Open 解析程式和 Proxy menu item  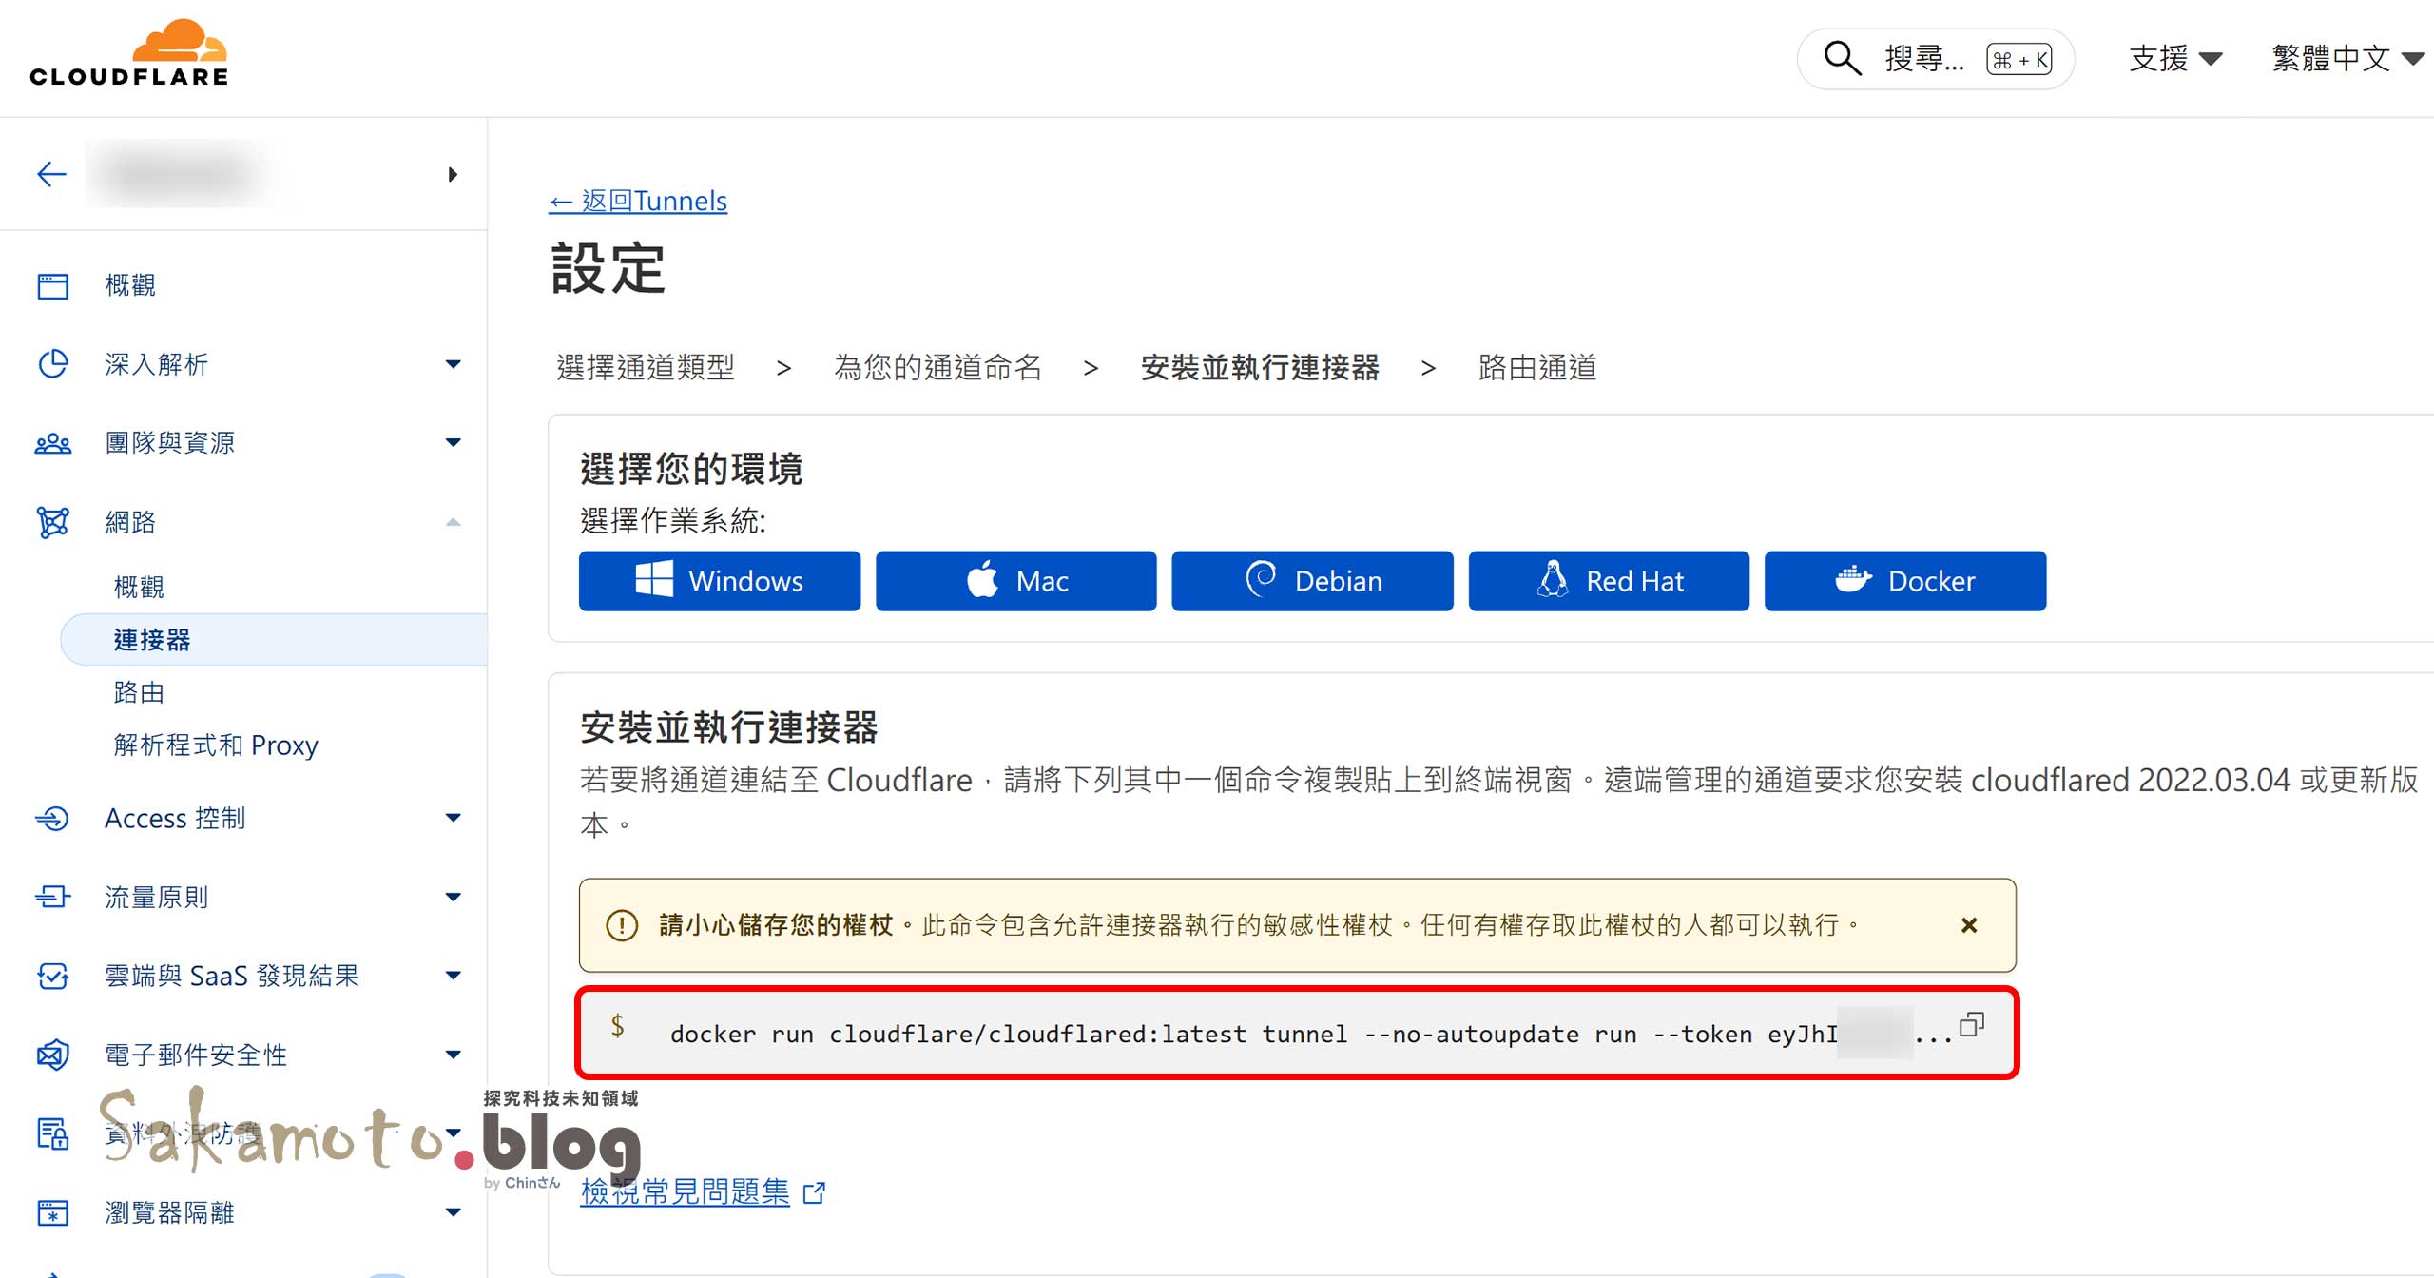pyautogui.click(x=216, y=745)
